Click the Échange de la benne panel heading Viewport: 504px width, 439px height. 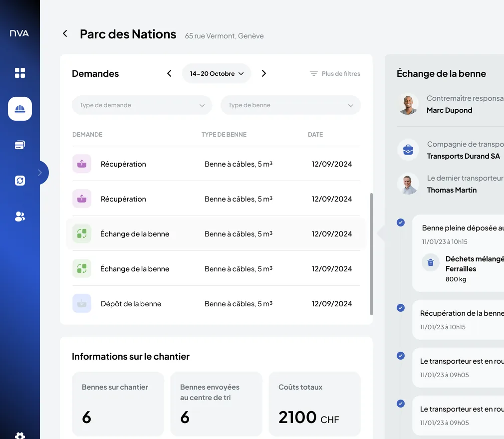(x=441, y=74)
